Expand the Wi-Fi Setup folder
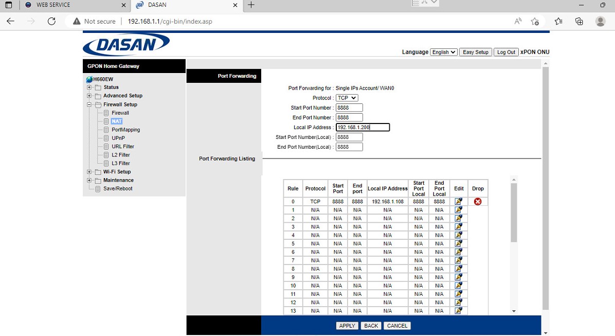615x336 pixels. tap(89, 172)
